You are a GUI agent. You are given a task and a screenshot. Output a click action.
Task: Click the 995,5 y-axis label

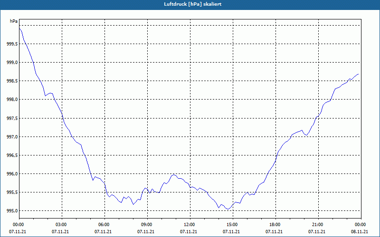click(x=12, y=192)
